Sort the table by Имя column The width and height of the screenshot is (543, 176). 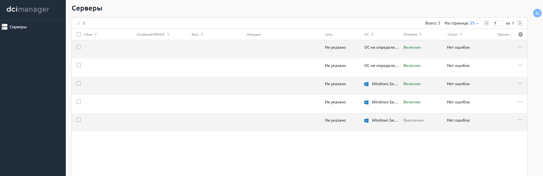(88, 34)
